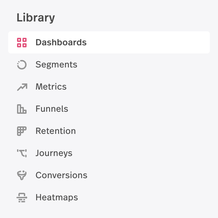Open Journeys by its text label
This screenshot has height=218, width=218.
point(54,153)
